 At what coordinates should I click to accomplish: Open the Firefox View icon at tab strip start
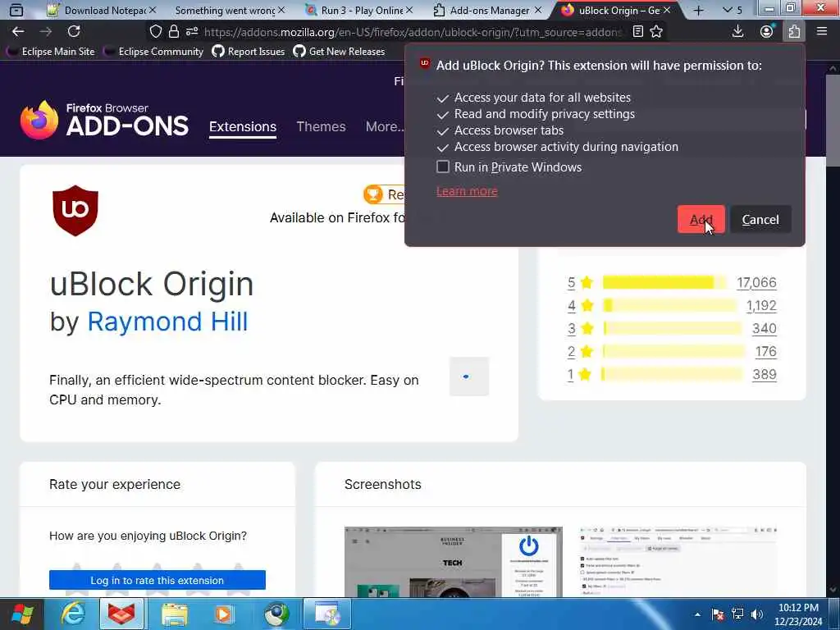pos(16,10)
